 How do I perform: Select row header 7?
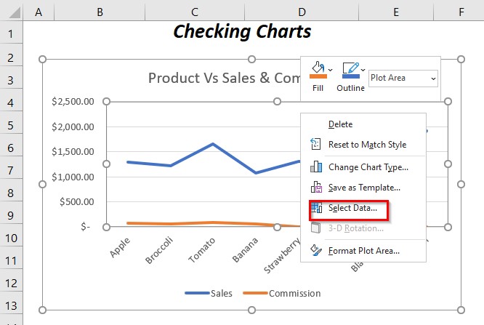click(x=12, y=169)
